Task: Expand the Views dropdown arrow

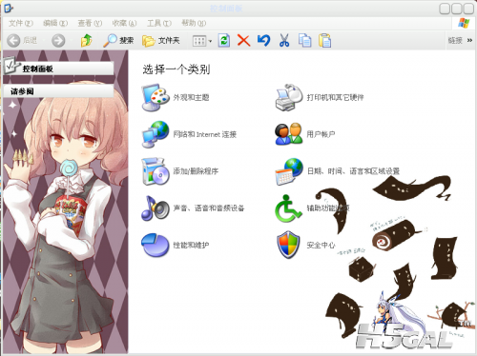Action: point(210,41)
